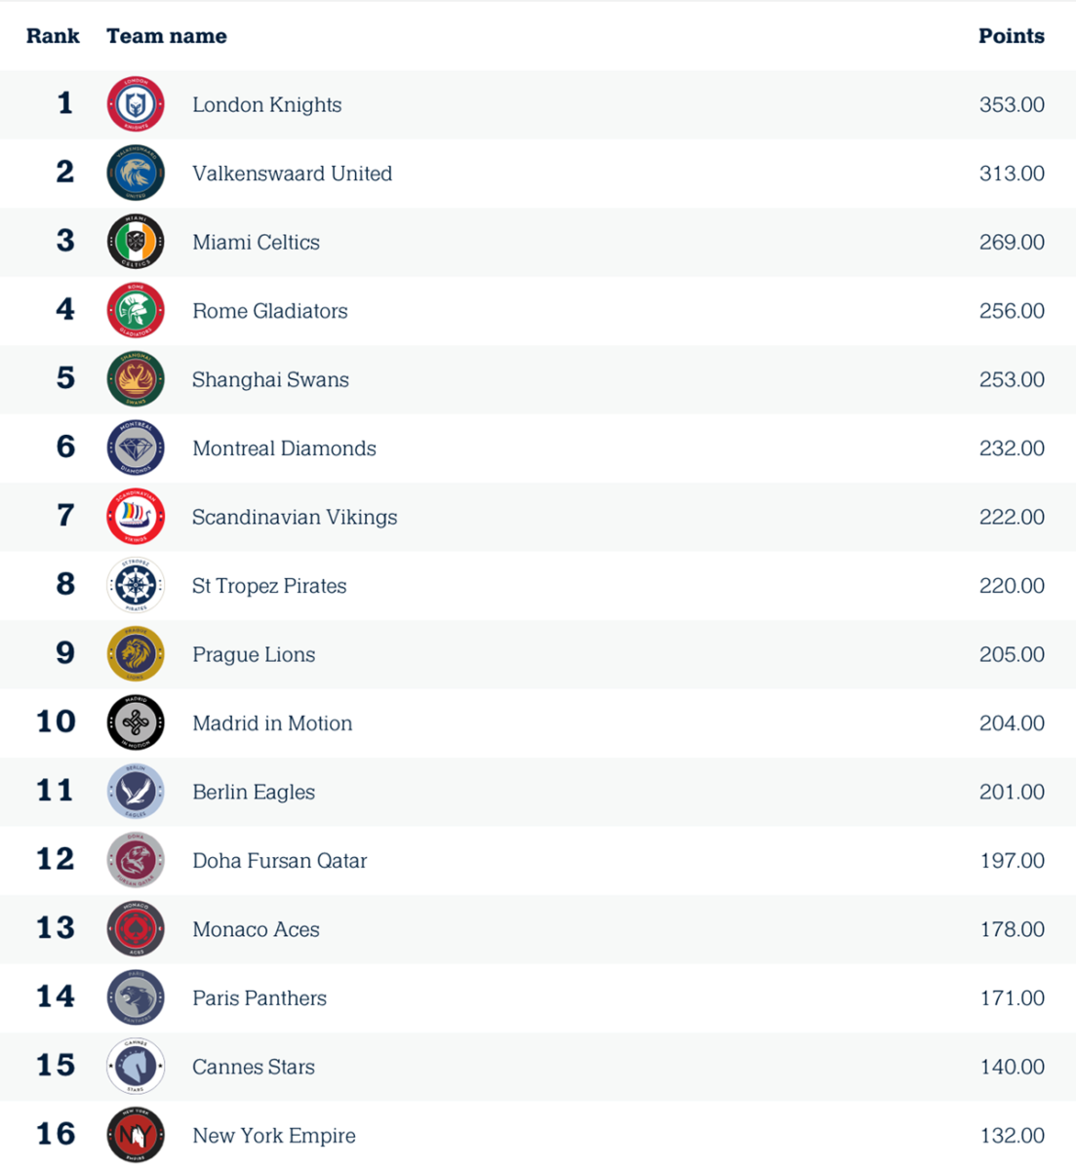Click the Rome Gladiators helmet logo
This screenshot has width=1076, height=1170.
coord(136,311)
